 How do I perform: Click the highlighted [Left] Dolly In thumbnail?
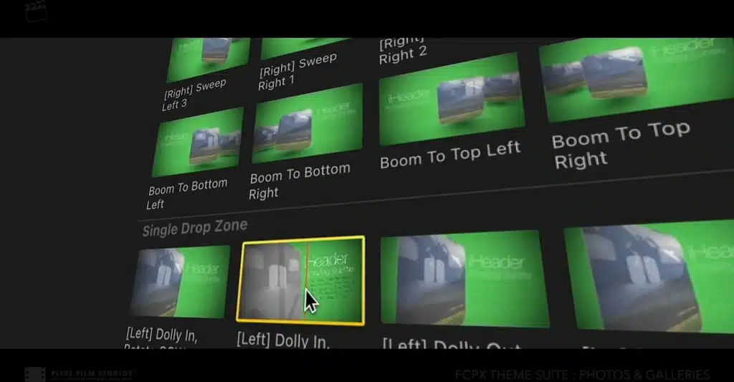pos(300,280)
